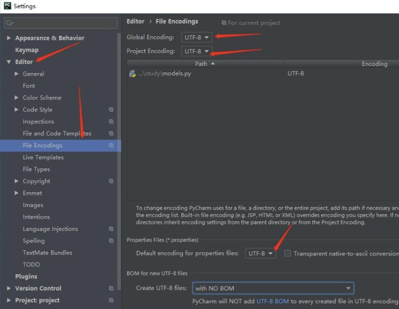The height and width of the screenshot is (309, 399).
Task: Click the icon before For current project
Action: (x=224, y=23)
